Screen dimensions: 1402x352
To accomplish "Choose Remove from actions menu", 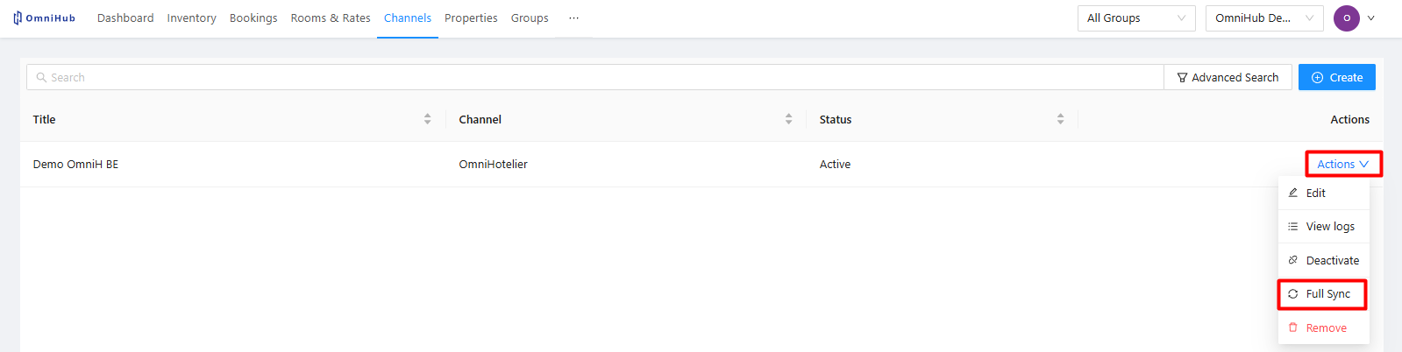I will (1324, 327).
